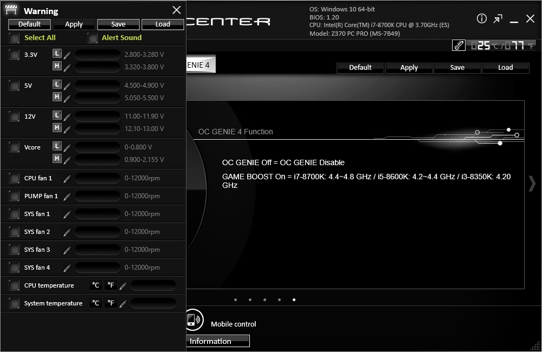
Task: Click the CPU fan 1 rpm input field
Action: (98, 178)
